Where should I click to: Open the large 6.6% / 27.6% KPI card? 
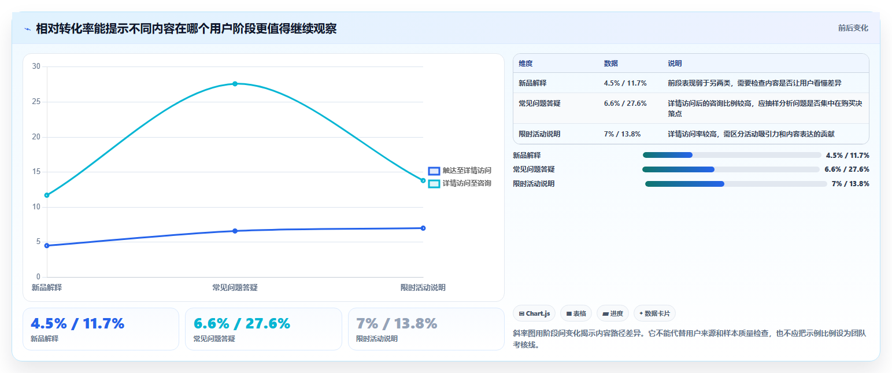point(264,329)
